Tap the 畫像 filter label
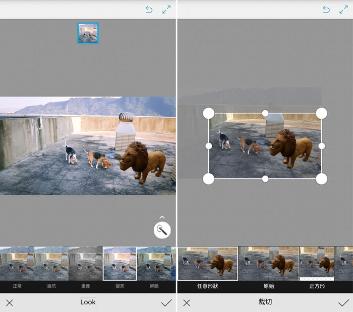The height and width of the screenshot is (312, 353). (86, 286)
